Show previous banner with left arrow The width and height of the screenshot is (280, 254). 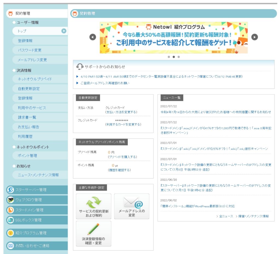[93, 37]
